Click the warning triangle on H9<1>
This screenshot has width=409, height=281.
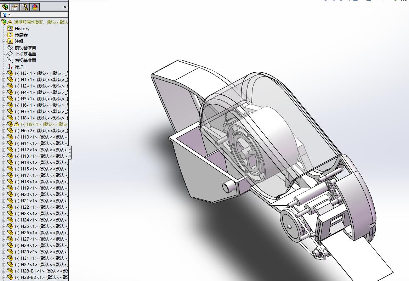click(17, 124)
